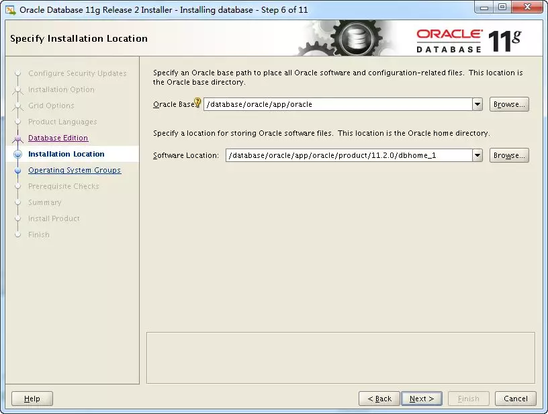Viewport: 548px width, 414px height.
Task: Click the Help button
Action: pos(32,399)
